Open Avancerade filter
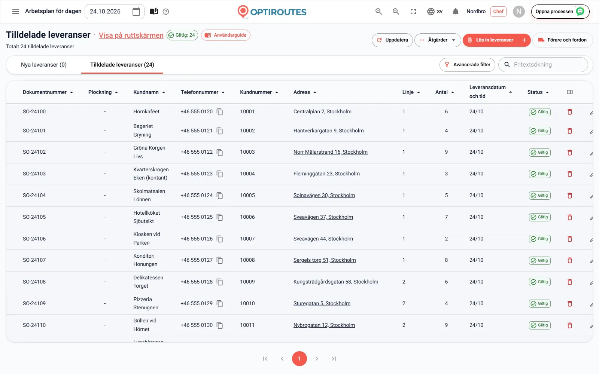Image resolution: width=599 pixels, height=374 pixels. pos(467,65)
